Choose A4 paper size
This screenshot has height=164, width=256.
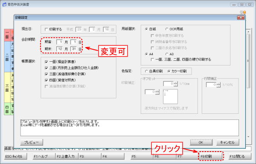pos(146,54)
